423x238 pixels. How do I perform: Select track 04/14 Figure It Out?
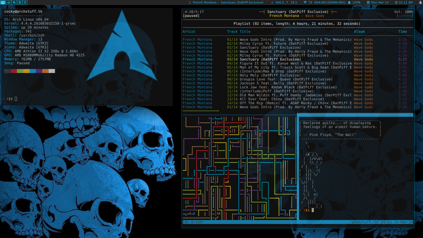(x=295, y=63)
